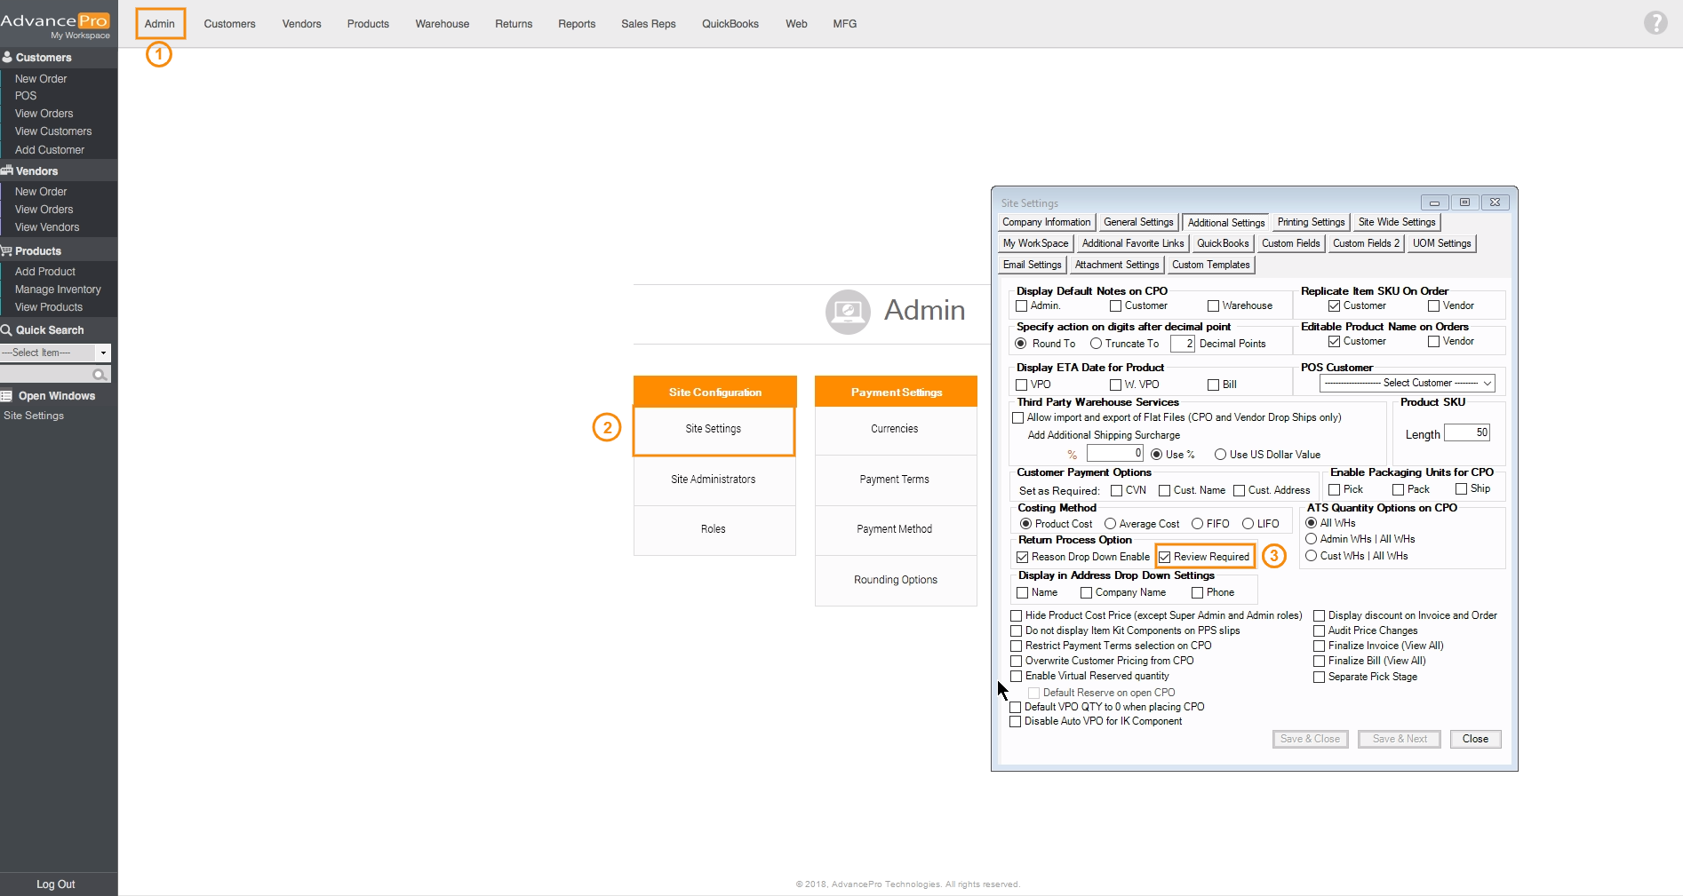Image resolution: width=1683 pixels, height=896 pixels.
Task: Click the Save & Next button
Action: [1400, 739]
